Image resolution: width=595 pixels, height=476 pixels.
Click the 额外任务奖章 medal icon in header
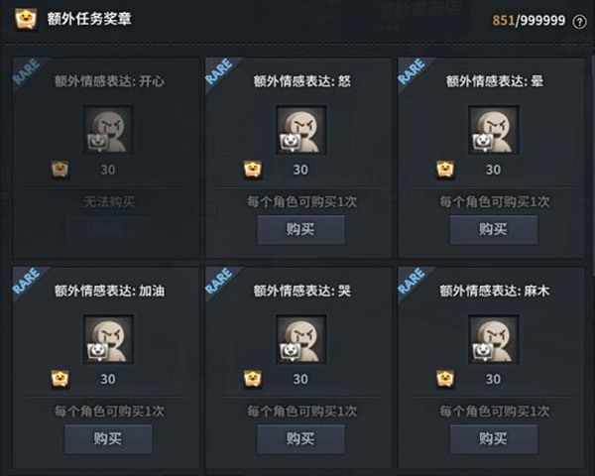(x=26, y=19)
